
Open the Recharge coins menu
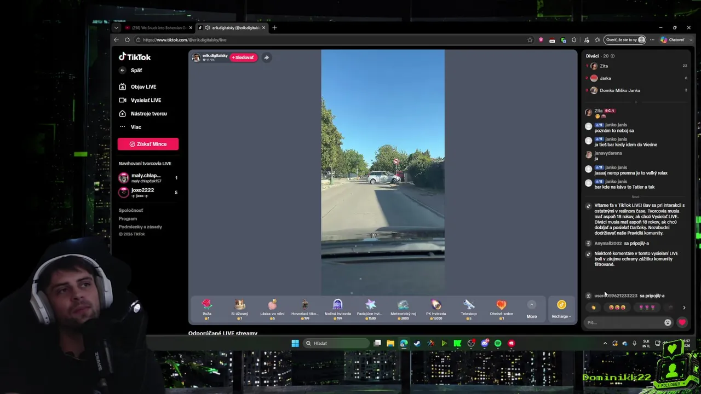[561, 309]
